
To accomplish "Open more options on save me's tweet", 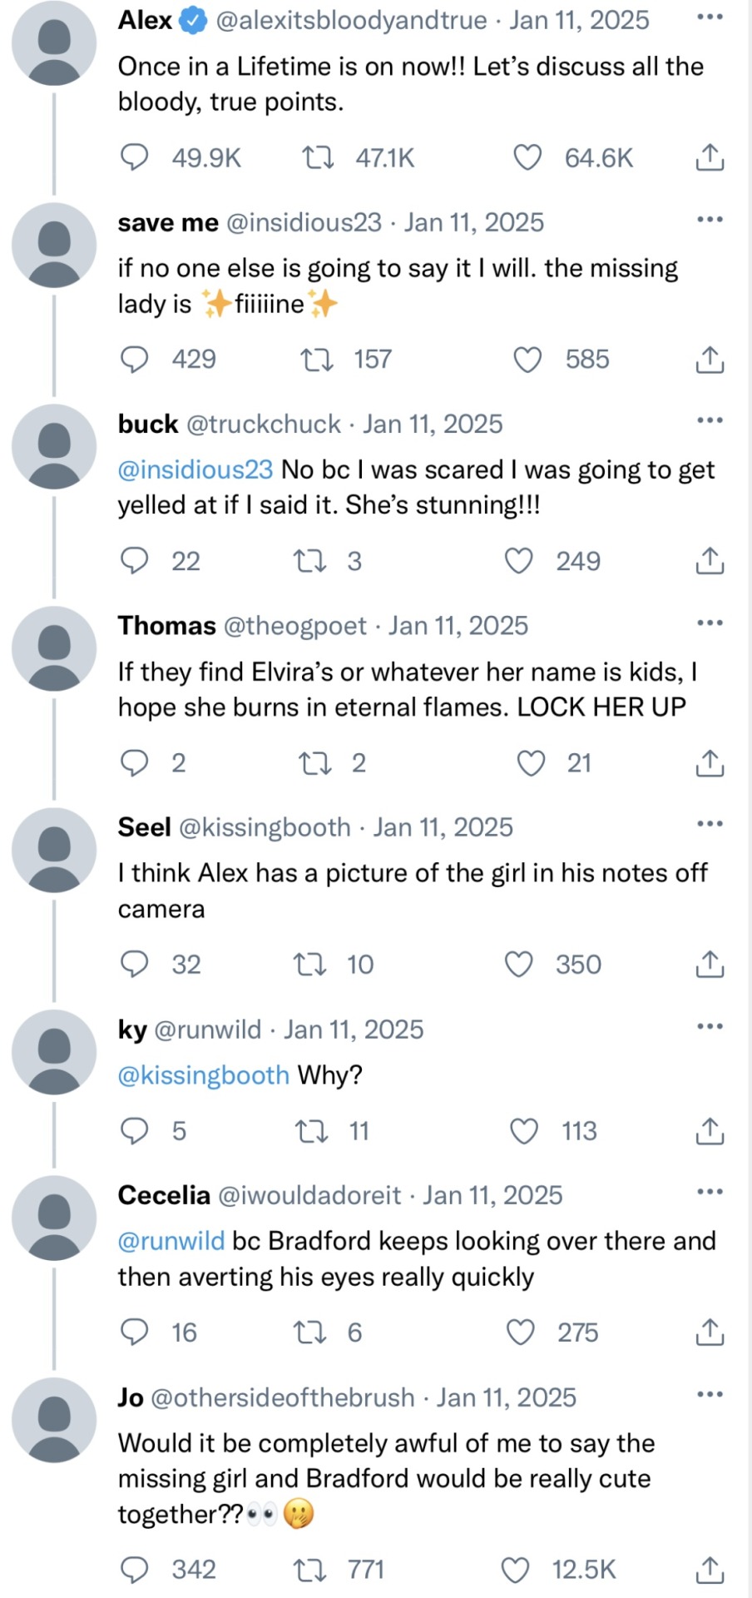I will pos(709,220).
